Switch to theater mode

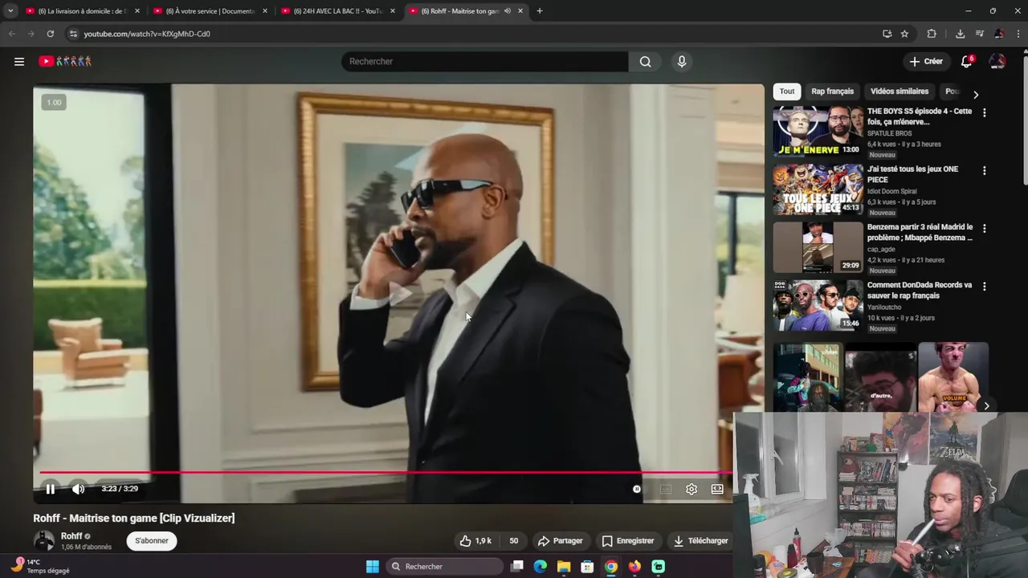pyautogui.click(x=717, y=489)
